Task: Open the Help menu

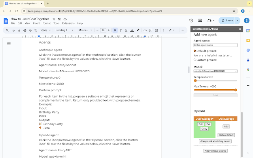Action: [x=80, y=23]
